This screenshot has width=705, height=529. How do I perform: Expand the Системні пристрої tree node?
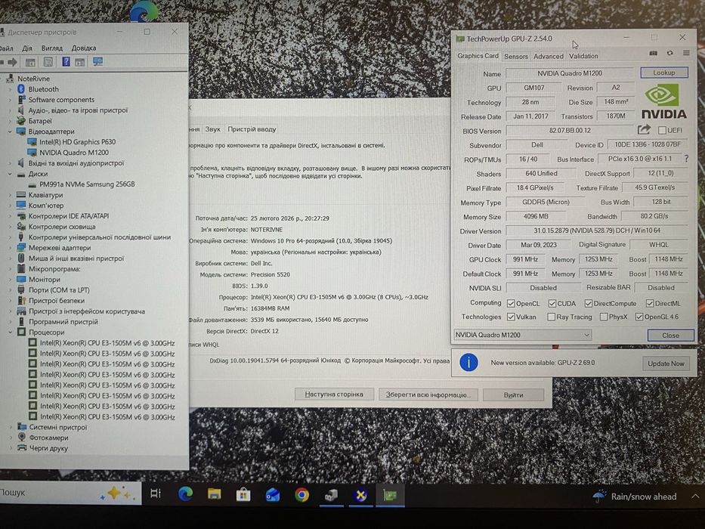coord(10,427)
